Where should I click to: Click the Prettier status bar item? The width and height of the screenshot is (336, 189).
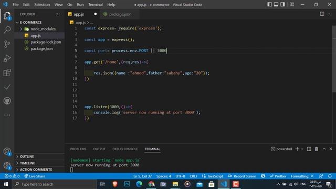278,176
